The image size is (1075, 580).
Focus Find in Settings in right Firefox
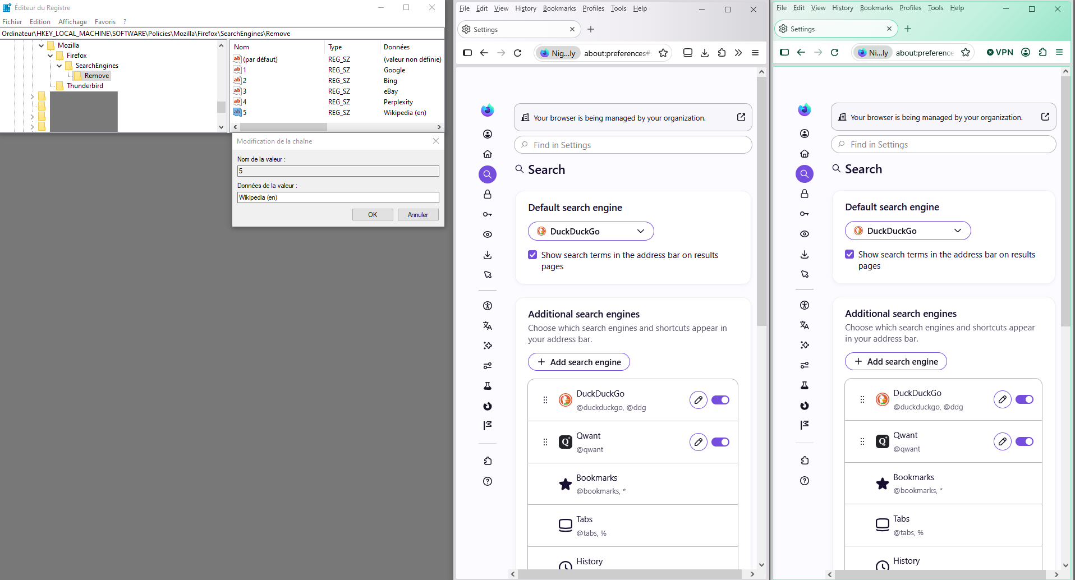point(944,144)
